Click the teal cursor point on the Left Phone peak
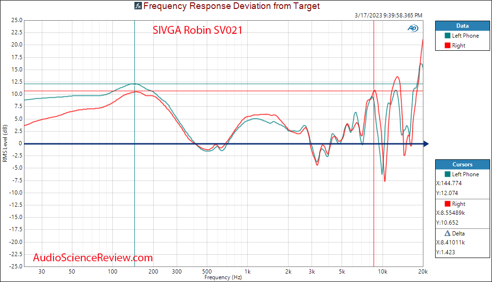Image resolution: width=492 pixels, height=282 pixels. click(x=134, y=84)
